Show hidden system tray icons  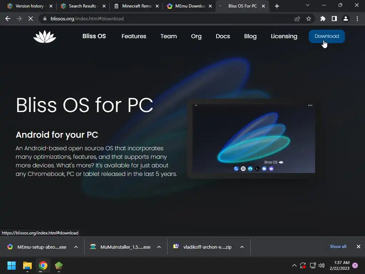pos(294,265)
